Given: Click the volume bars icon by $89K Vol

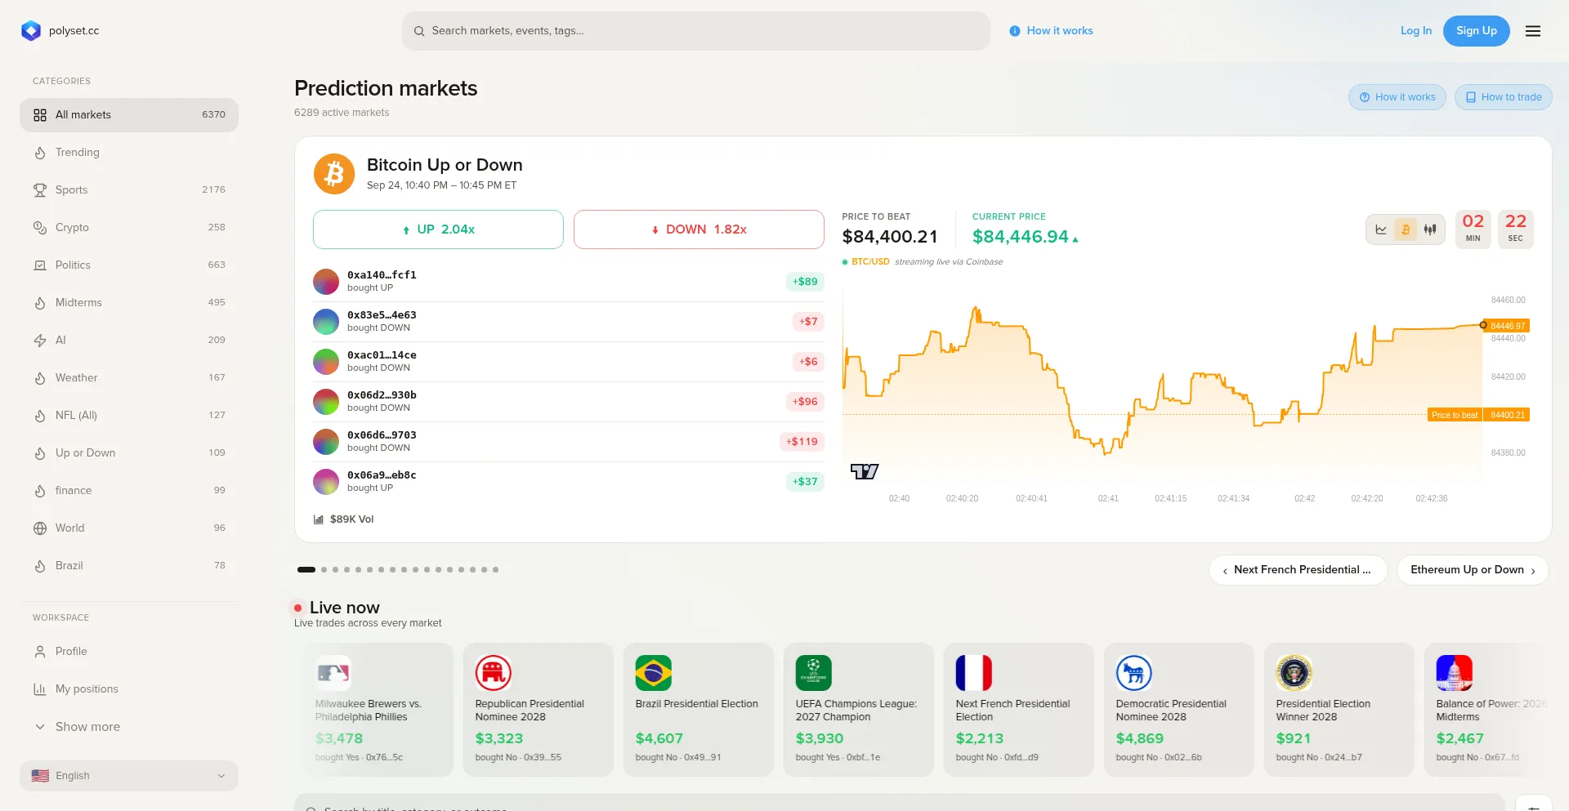Looking at the screenshot, I should [319, 519].
